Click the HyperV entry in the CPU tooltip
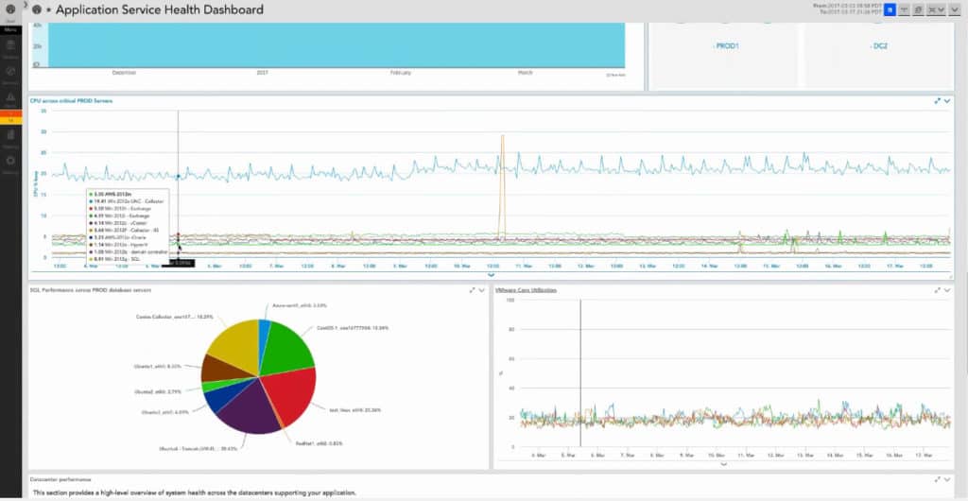Screen dimensions: 968x501 pyautogui.click(x=120, y=244)
